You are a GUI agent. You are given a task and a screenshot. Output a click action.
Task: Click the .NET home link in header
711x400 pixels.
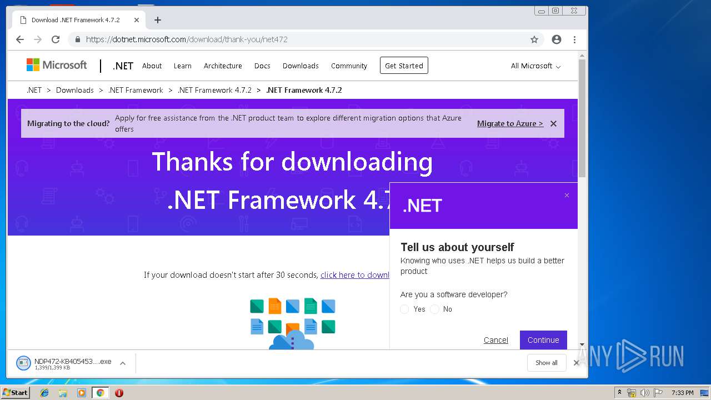pyautogui.click(x=123, y=66)
